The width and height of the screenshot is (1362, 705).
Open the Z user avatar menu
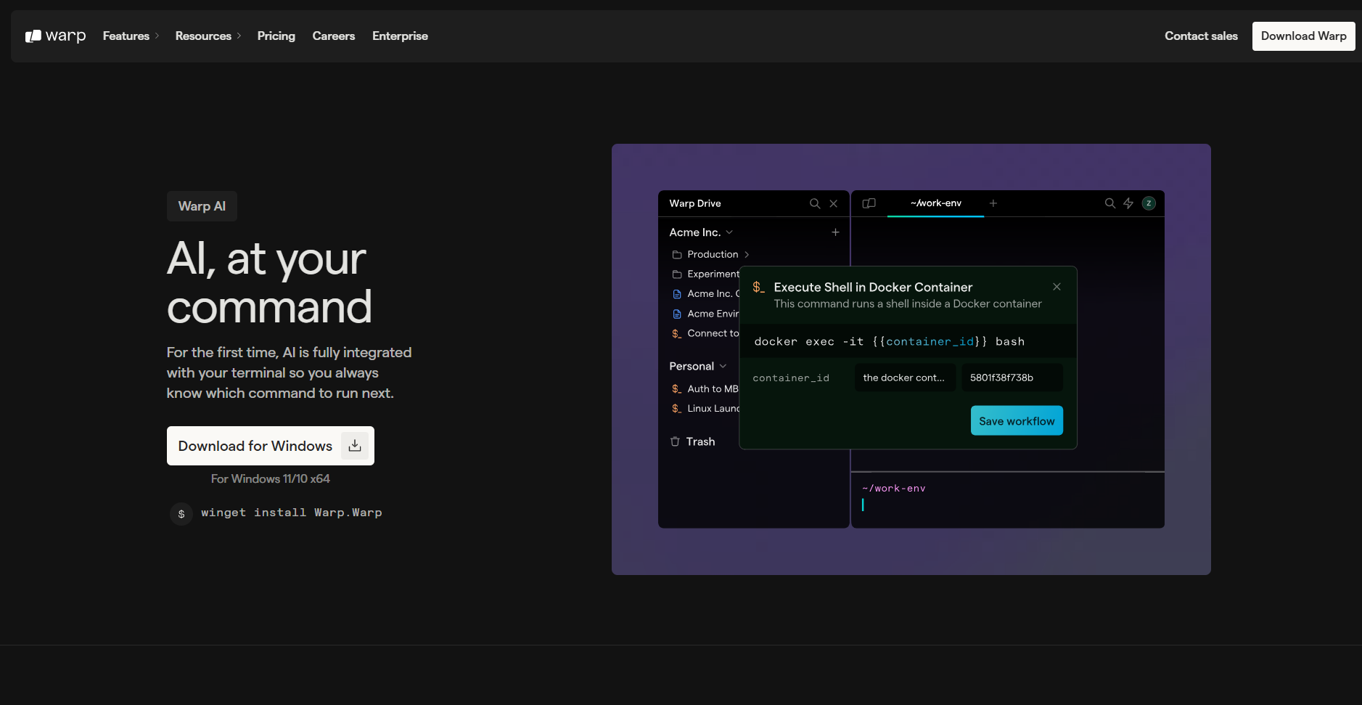pos(1147,203)
